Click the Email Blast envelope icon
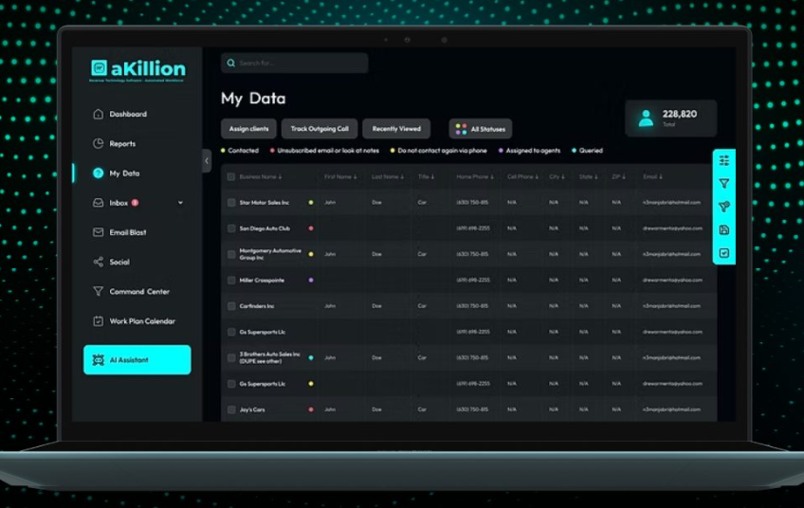The height and width of the screenshot is (508, 804). [x=99, y=232]
